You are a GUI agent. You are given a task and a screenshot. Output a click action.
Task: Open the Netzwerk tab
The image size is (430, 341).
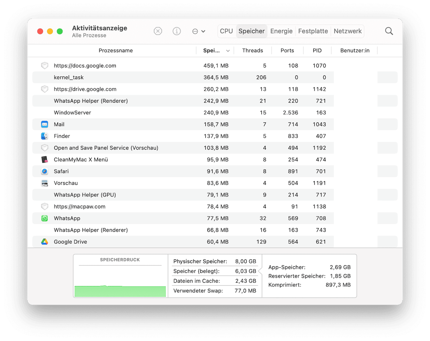click(348, 31)
